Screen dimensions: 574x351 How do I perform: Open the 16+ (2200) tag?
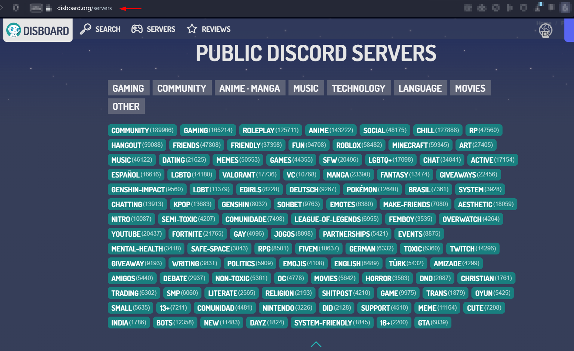394,323
